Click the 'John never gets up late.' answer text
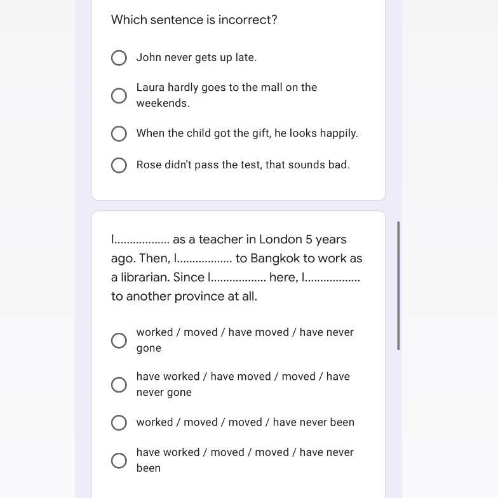 tap(196, 57)
